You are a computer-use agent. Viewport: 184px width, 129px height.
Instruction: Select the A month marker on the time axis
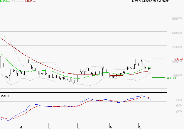[110, 127]
